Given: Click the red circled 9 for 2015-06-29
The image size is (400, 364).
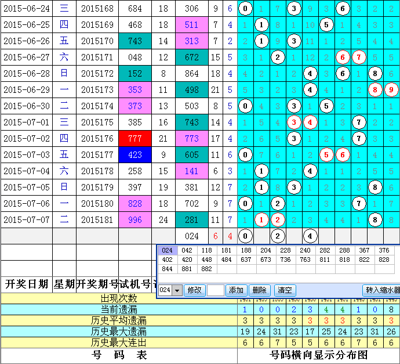Looking at the screenshot, I should 392,90.
